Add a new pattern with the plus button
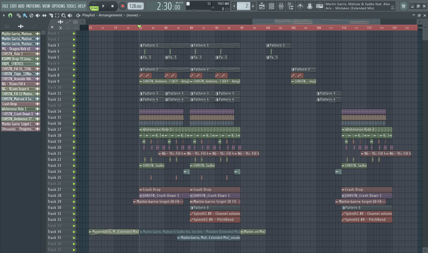The height and width of the screenshot is (253, 428). coord(253,6)
